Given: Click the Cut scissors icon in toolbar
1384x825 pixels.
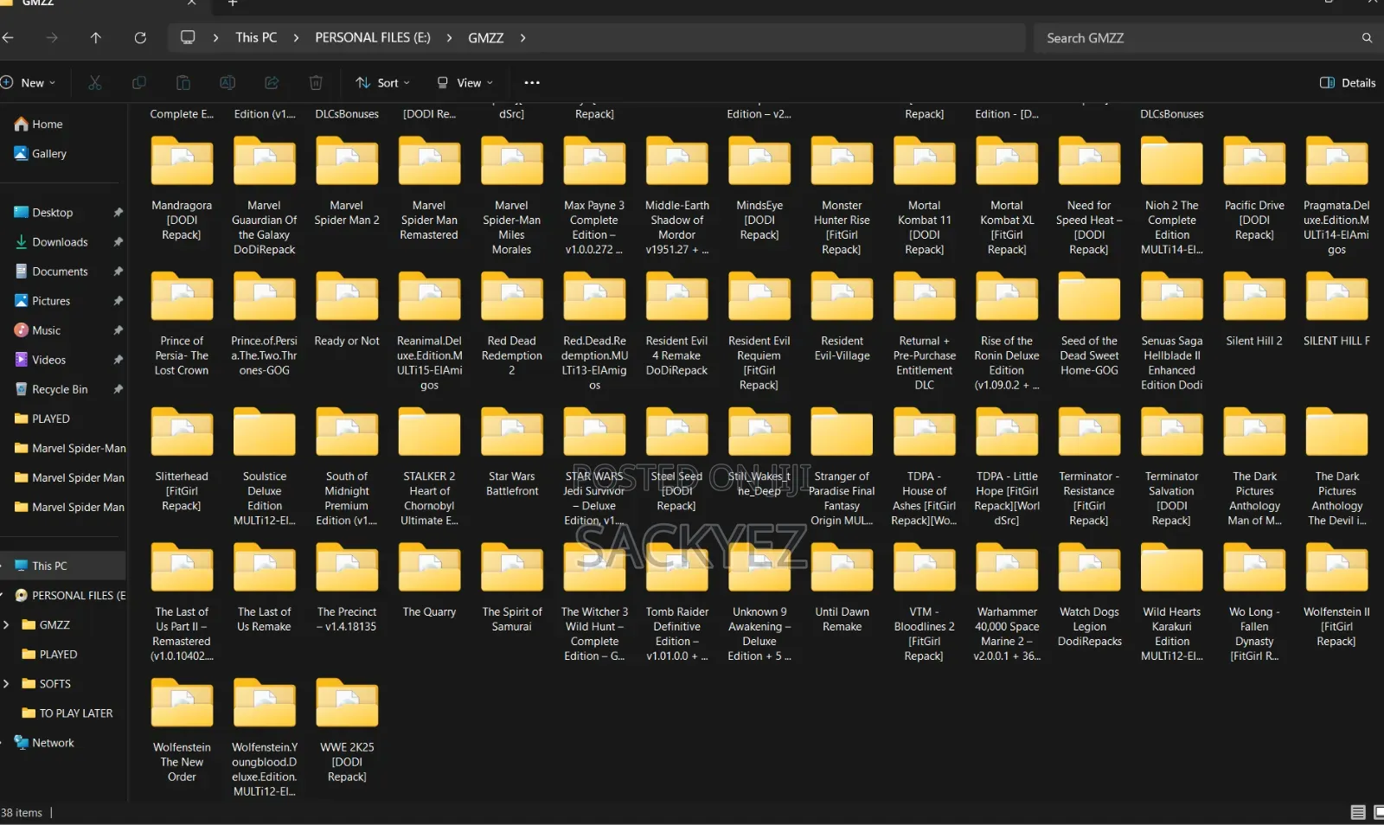Looking at the screenshot, I should [95, 83].
